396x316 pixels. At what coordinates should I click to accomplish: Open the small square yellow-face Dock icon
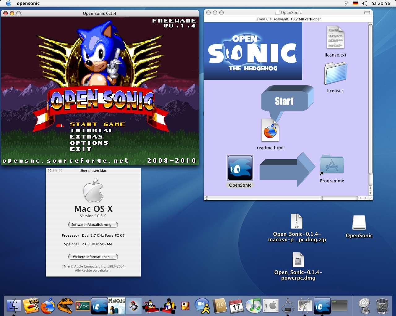[185, 306]
